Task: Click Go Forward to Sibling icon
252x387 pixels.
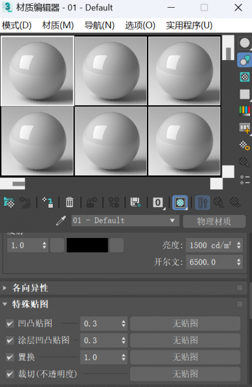Action: (235, 203)
